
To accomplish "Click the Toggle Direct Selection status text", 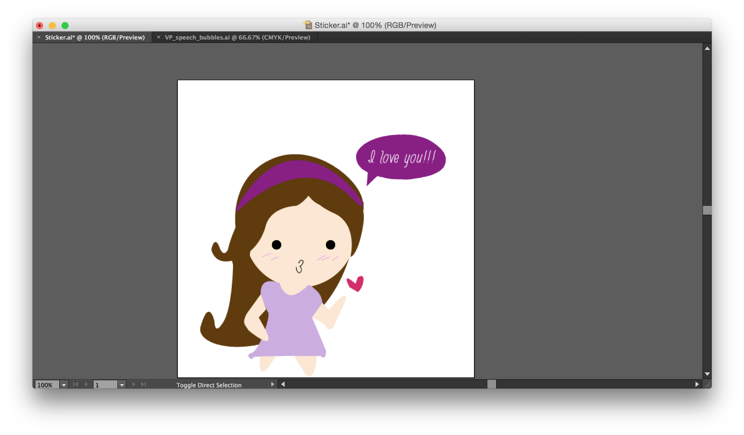I will coord(209,385).
